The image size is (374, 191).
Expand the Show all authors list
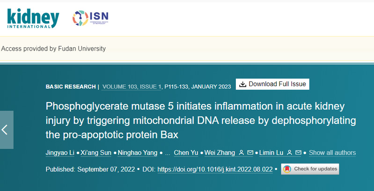pyautogui.click(x=332, y=153)
